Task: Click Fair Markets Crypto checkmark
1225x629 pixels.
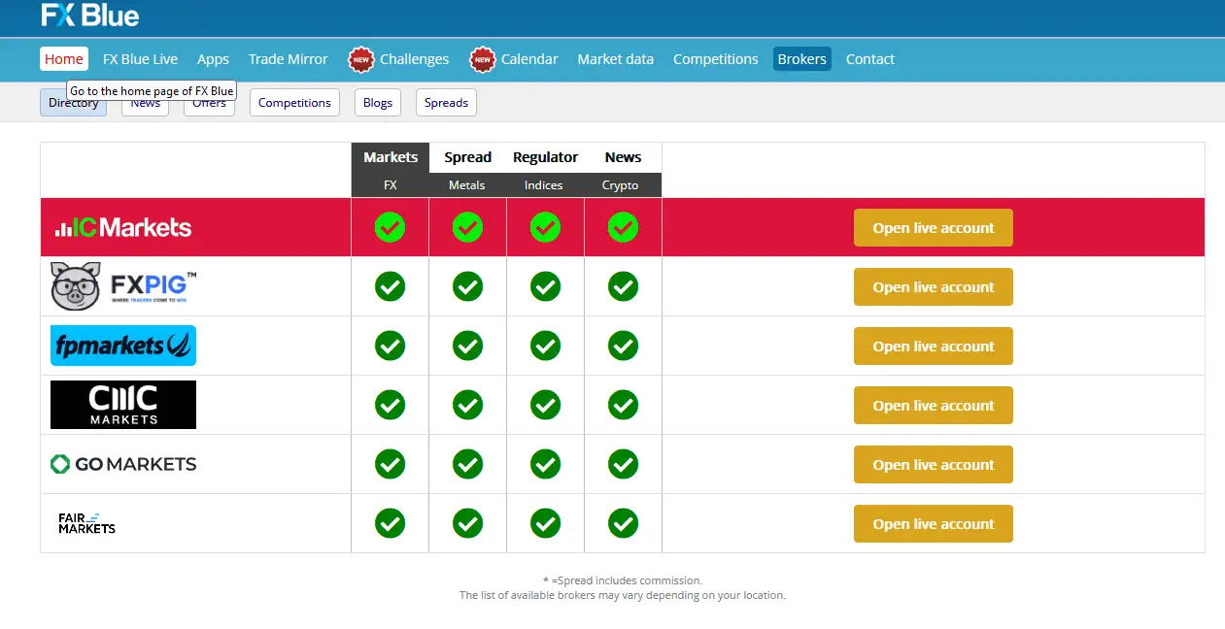Action: point(623,523)
